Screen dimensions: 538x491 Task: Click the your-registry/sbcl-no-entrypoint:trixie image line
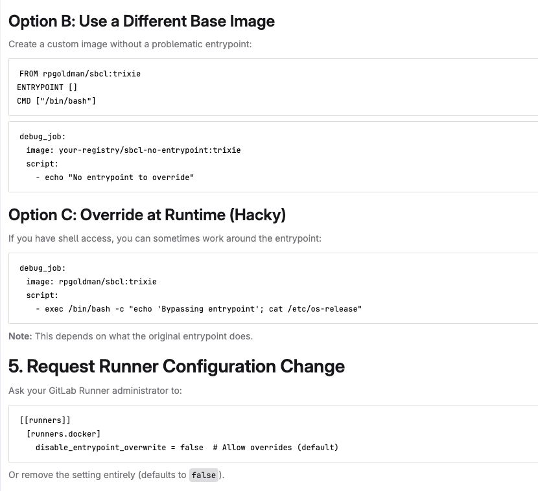coord(134,150)
